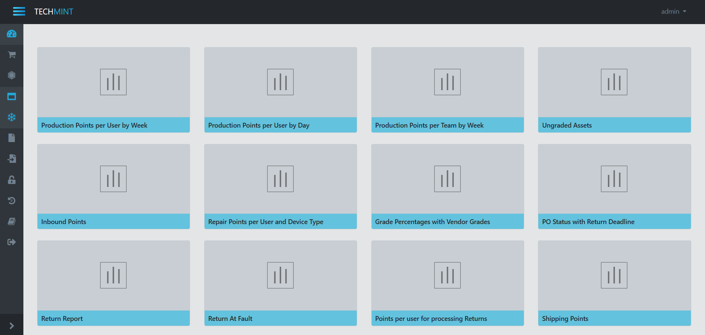Select the book icon in sidebar
The image size is (705, 335).
pyautogui.click(x=12, y=221)
